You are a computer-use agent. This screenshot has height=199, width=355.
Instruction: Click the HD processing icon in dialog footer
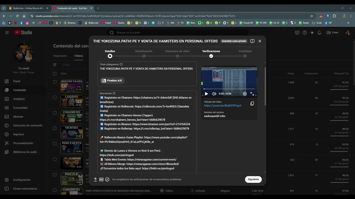pos(101,179)
